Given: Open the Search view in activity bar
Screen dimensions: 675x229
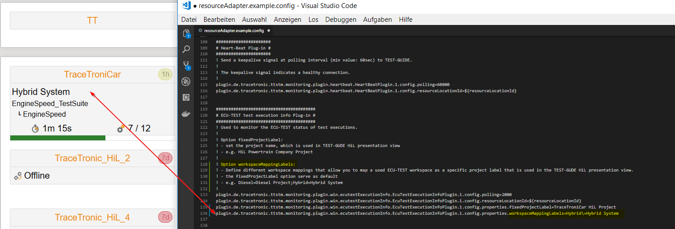Looking at the screenshot, I should point(186,49).
